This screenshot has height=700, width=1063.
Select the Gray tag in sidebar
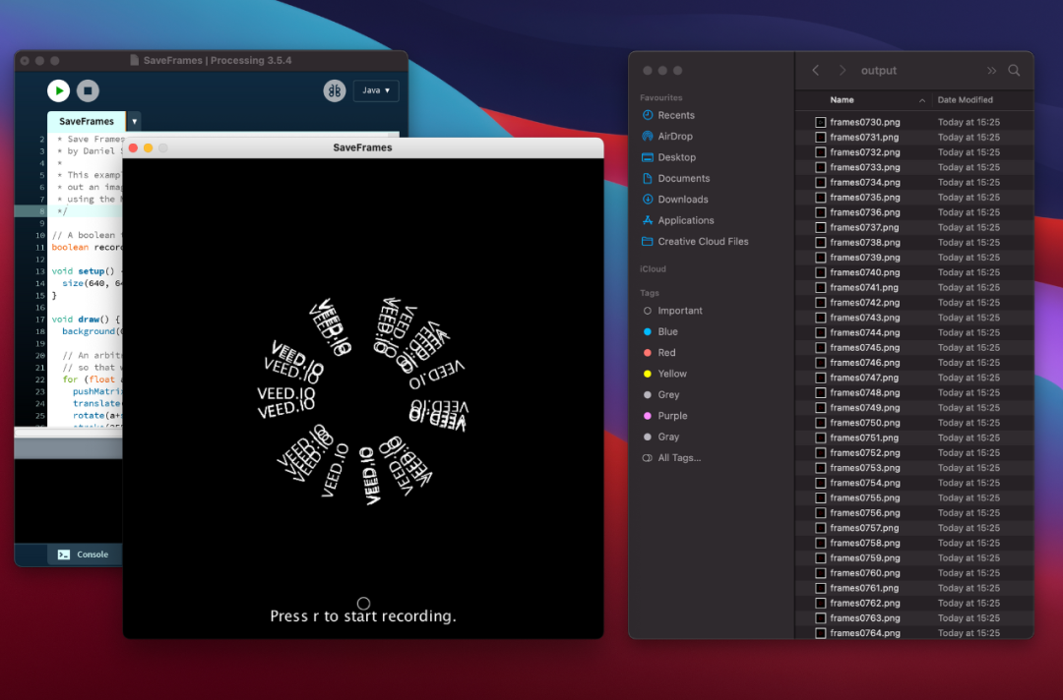click(x=660, y=437)
